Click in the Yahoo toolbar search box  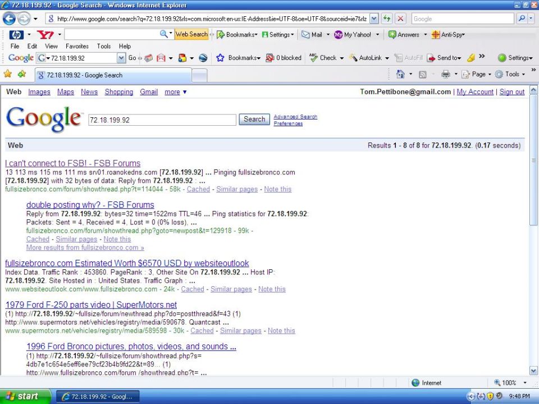[112, 34]
